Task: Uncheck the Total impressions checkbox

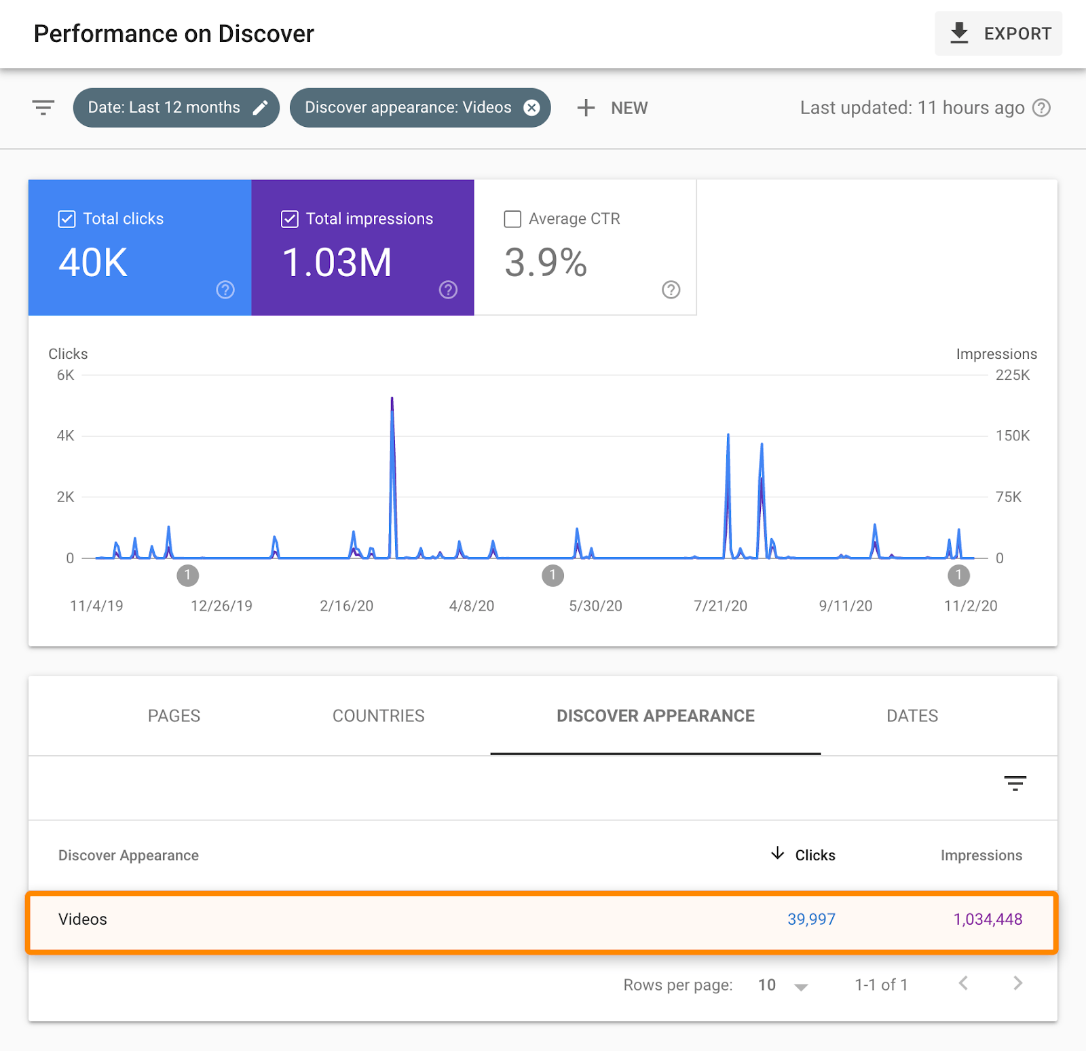Action: coord(290,219)
